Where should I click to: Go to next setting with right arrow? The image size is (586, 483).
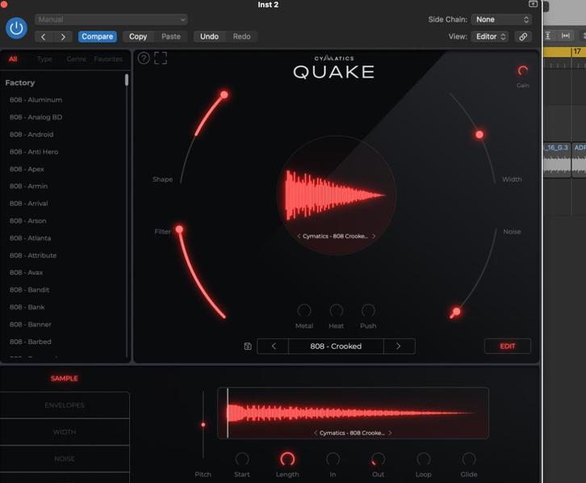(63, 36)
